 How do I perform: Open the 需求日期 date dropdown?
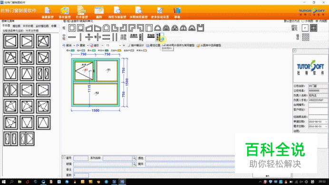326,126
